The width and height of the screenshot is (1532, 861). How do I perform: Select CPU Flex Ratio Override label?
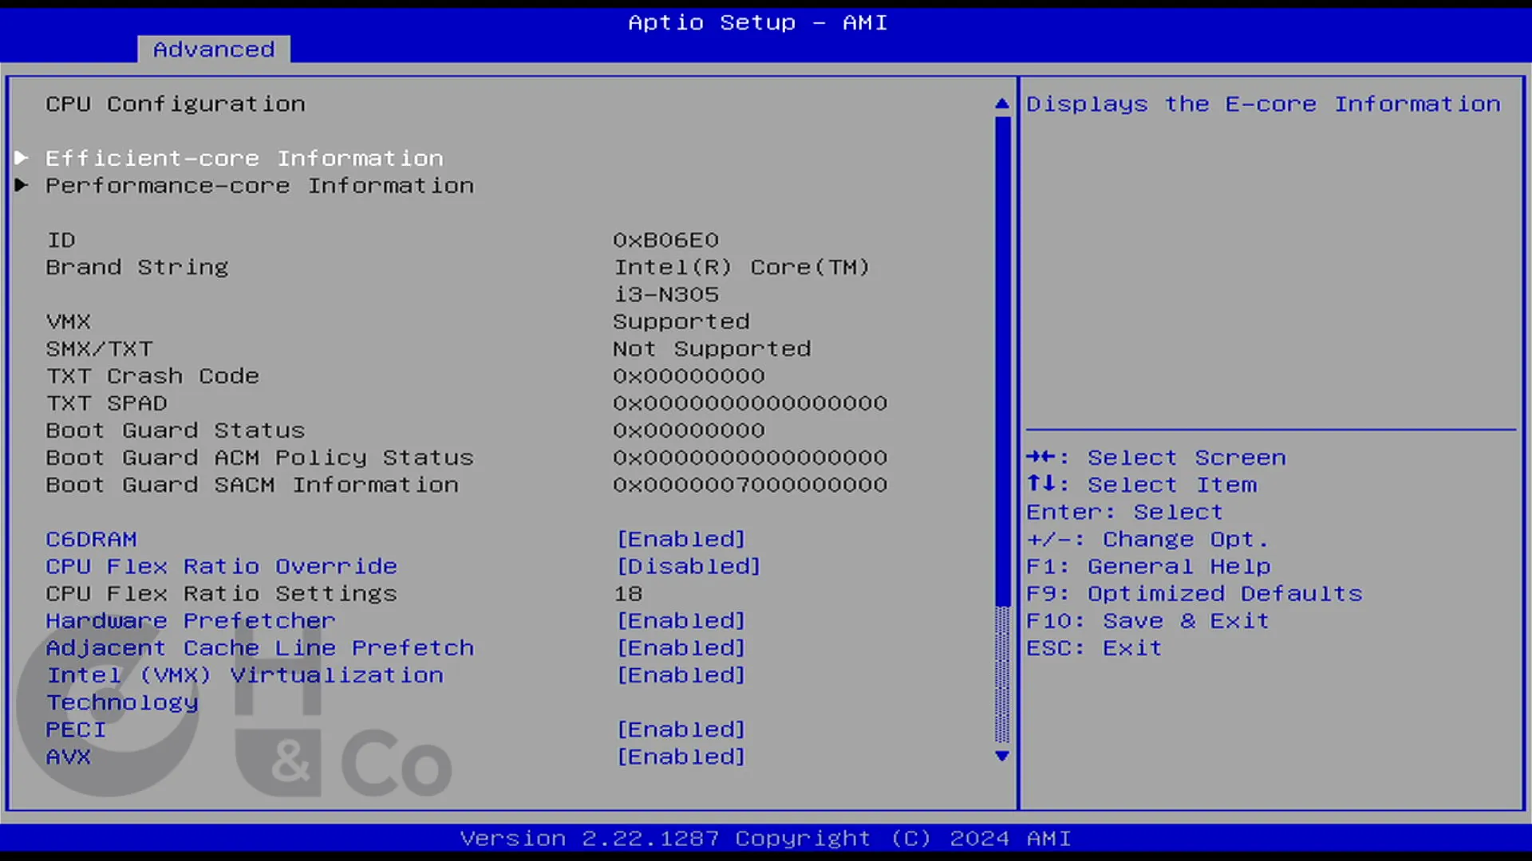click(x=221, y=566)
